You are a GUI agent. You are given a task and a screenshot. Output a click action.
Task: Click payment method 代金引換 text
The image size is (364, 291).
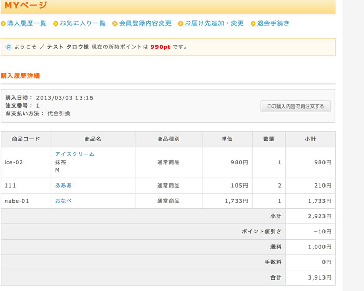(x=59, y=114)
